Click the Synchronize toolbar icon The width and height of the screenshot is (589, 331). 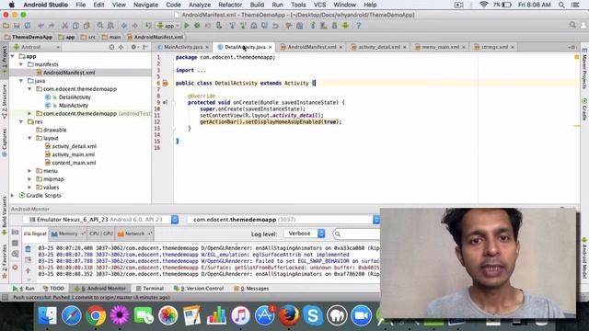[28, 26]
